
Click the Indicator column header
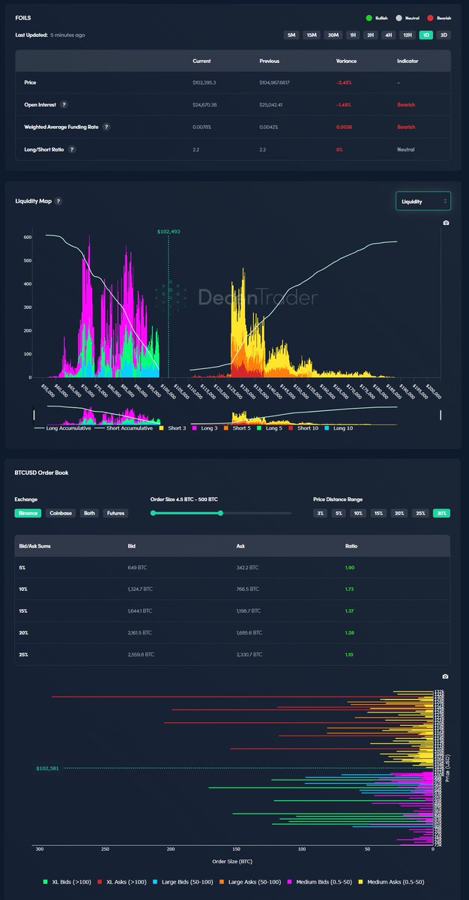(x=408, y=61)
